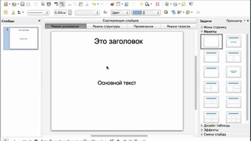This screenshot has width=251, height=141.
Task: Click the Slide icon in the Presentation toolbar
Action: click(x=167, y=4)
